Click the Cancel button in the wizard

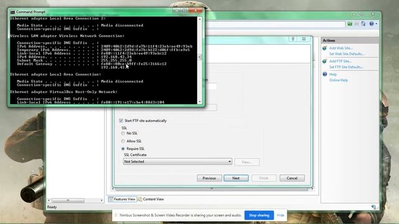coord(292,178)
